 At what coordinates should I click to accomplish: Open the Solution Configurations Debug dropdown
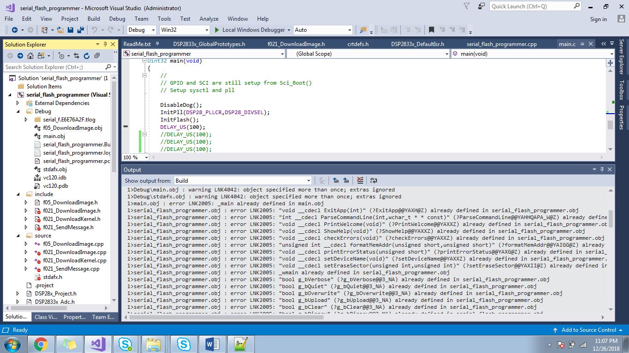pos(142,30)
